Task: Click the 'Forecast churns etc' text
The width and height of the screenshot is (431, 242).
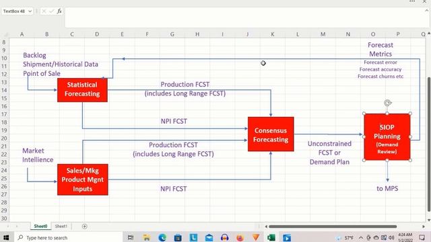Action: click(x=380, y=76)
